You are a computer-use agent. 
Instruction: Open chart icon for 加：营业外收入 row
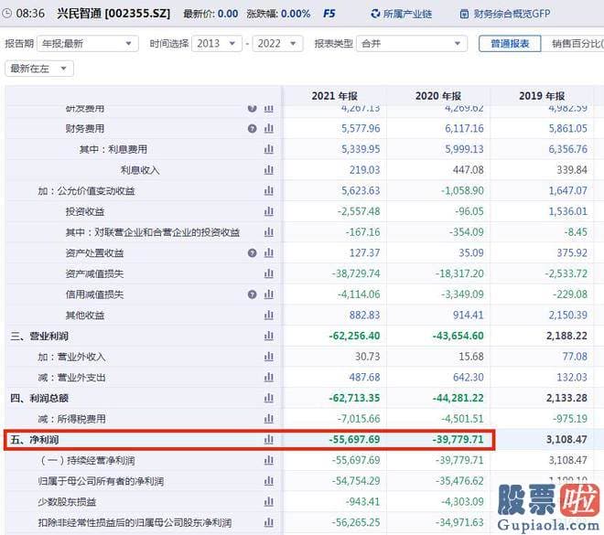click(x=269, y=358)
